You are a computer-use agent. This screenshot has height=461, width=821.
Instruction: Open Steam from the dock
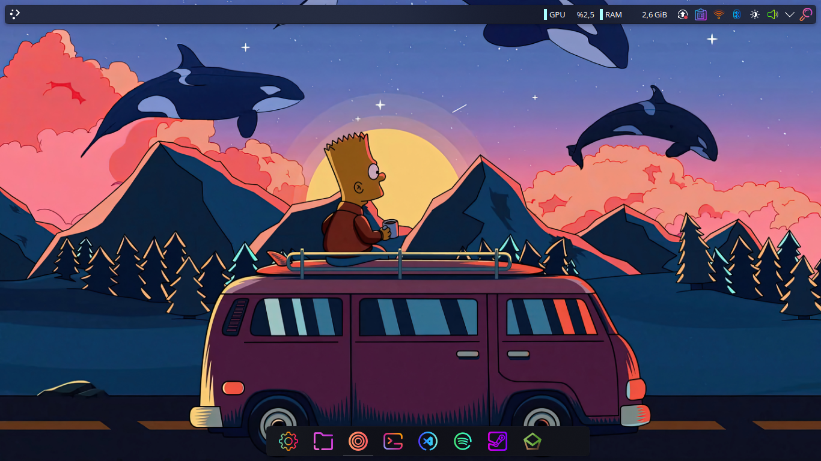coord(498,442)
